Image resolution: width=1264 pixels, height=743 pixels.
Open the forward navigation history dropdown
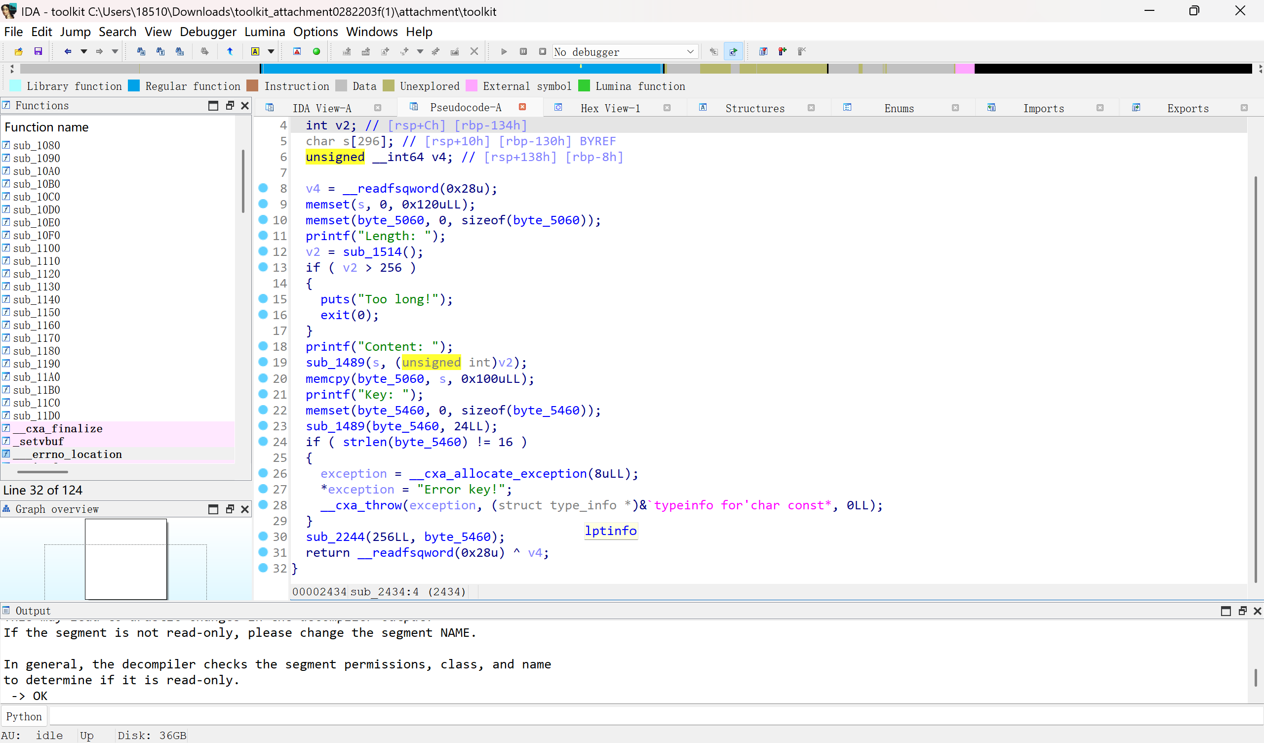coord(115,51)
